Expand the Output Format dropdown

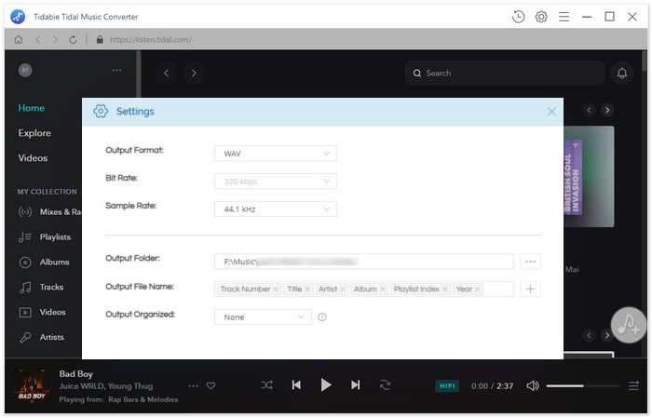pyautogui.click(x=276, y=154)
